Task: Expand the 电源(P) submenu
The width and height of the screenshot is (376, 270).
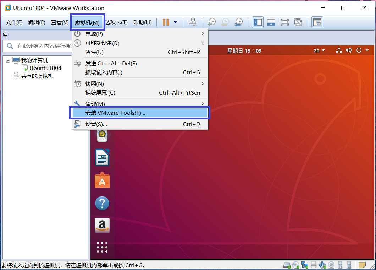Action: pos(140,34)
